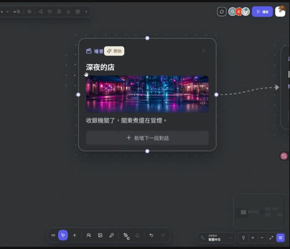Image resolution: width=290 pixels, height=249 pixels.
Task: Open the 繁體中文 language selector
Action: 216,238
